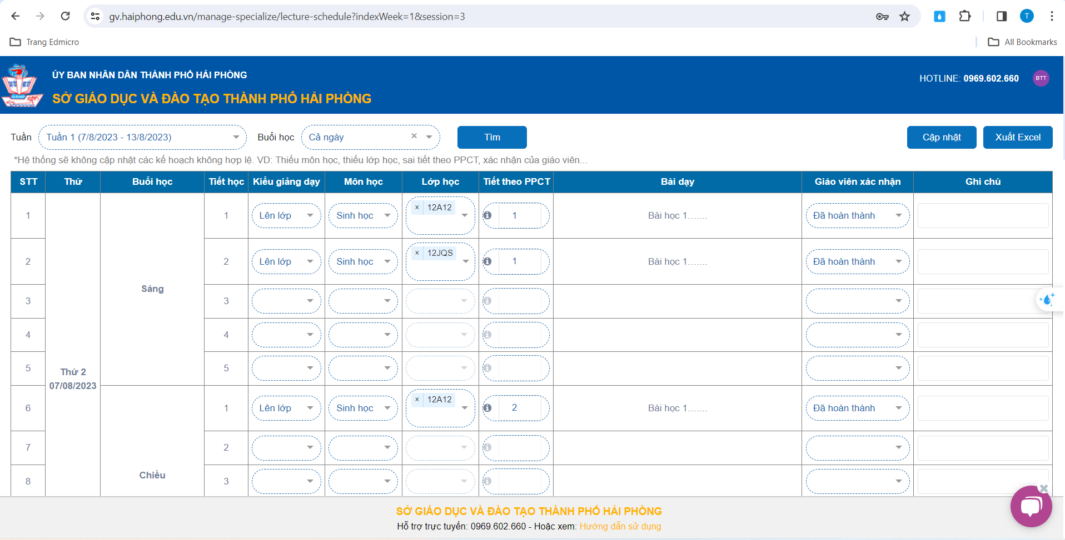Expand the Buổi học session dropdown
Screen dimensions: 1065x540
(x=429, y=137)
